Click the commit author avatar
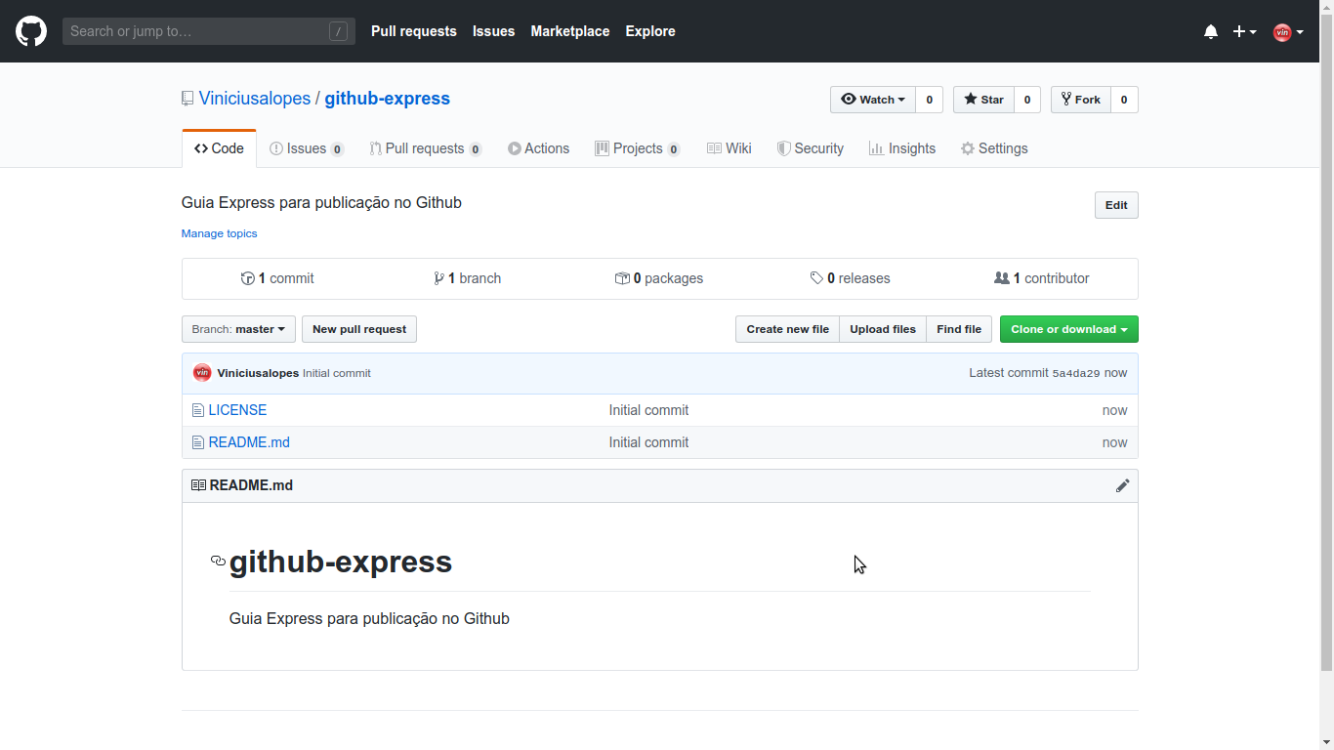Viewport: 1334px width, 750px height. 202,372
